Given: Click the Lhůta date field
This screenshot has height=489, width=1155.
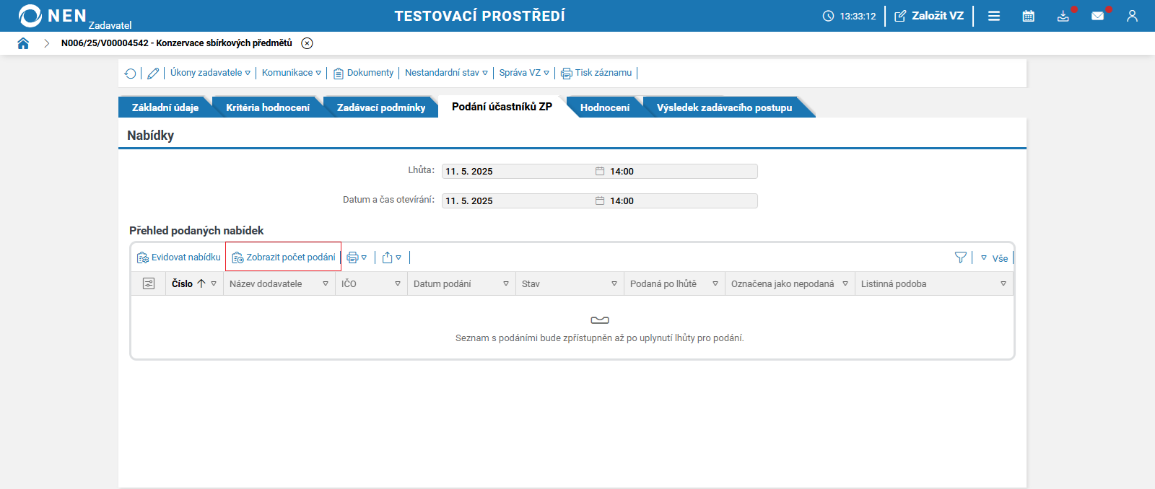Looking at the screenshot, I should [517, 171].
